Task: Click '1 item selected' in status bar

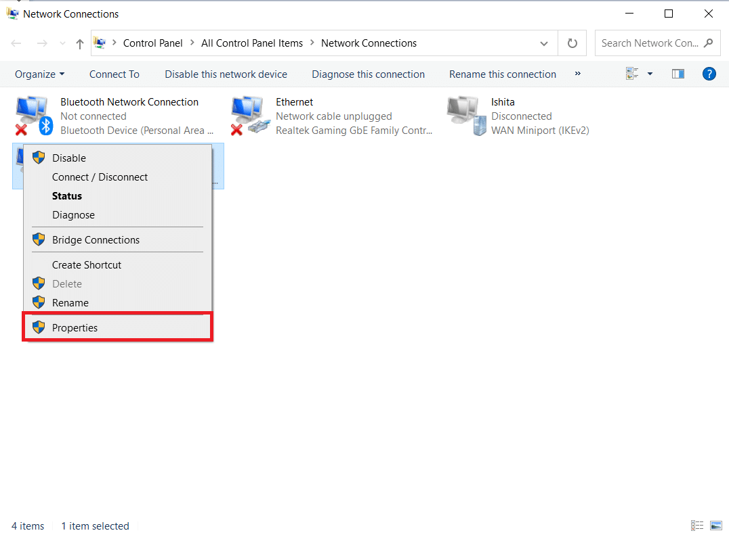Action: [x=96, y=526]
